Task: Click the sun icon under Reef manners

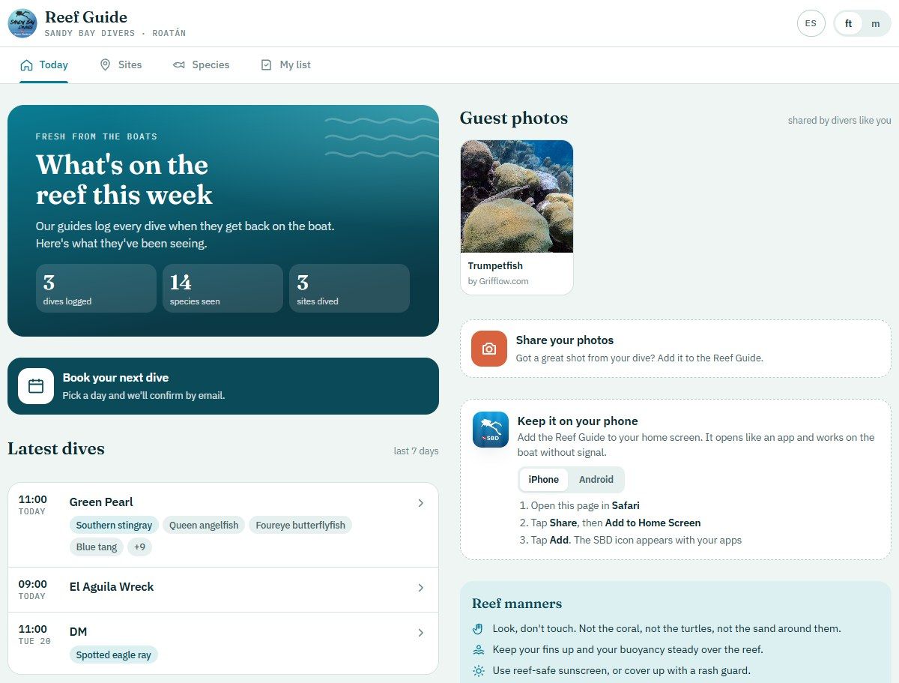Action: pos(479,670)
